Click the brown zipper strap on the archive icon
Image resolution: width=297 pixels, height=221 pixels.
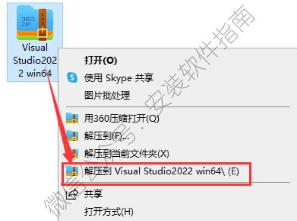pos(43,24)
